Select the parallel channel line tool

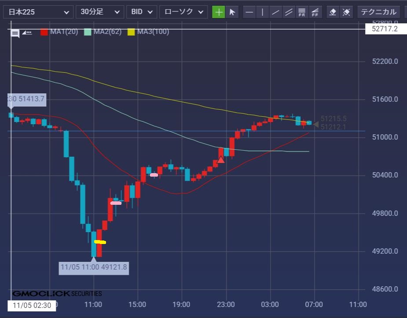(289, 12)
